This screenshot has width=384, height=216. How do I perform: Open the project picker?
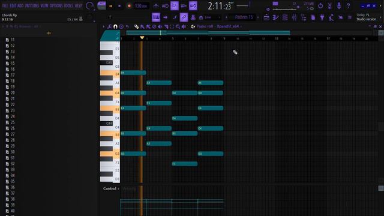(x=313, y=17)
